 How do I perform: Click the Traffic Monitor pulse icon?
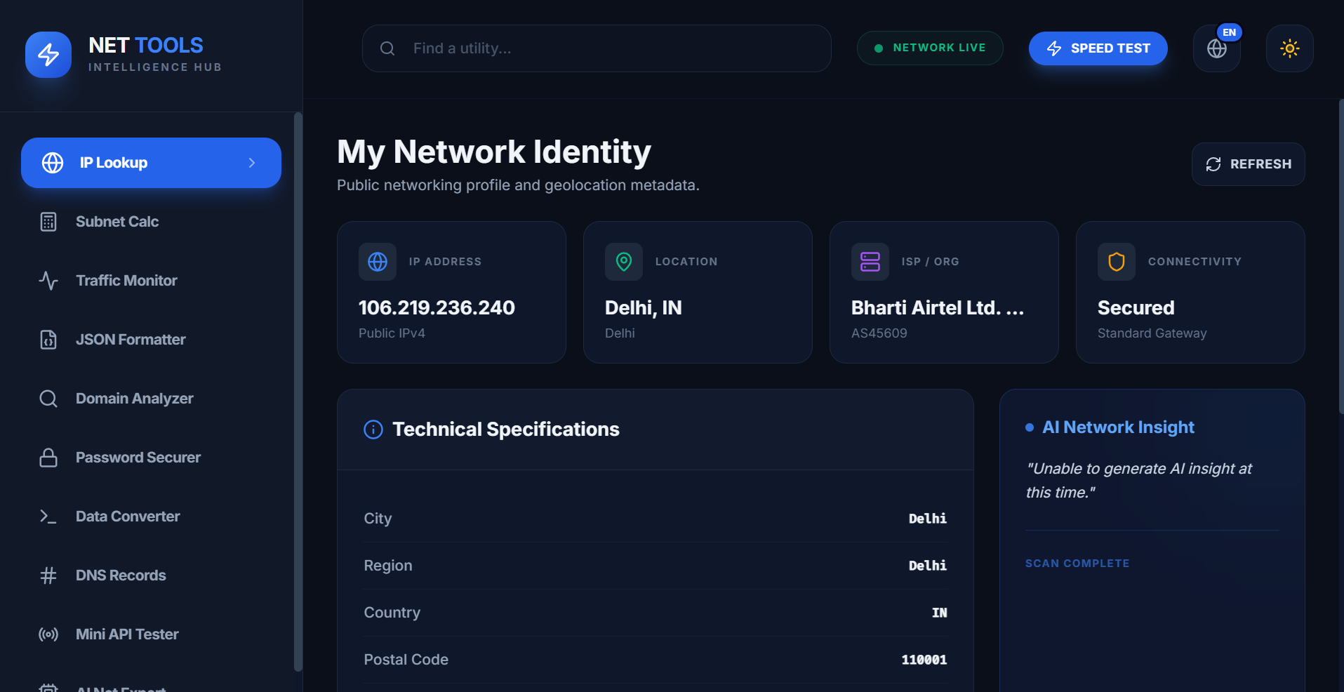point(48,281)
